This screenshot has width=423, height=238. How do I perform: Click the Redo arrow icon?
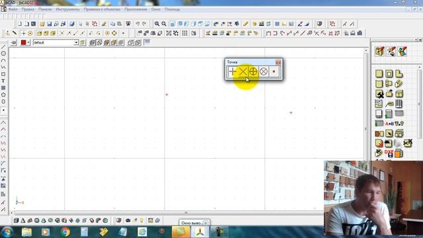click(144, 24)
